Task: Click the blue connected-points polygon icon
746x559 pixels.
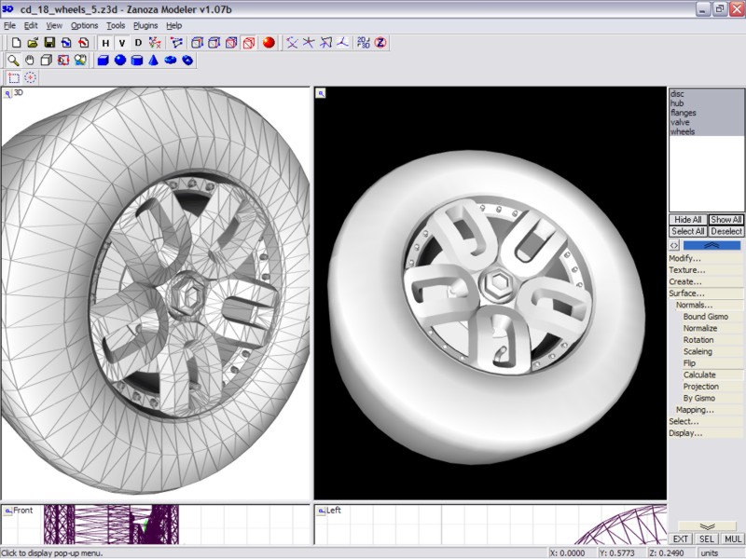Action: (176, 43)
